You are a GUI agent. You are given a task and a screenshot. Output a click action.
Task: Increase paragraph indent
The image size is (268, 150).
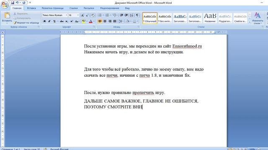pyautogui.click(x=126, y=15)
